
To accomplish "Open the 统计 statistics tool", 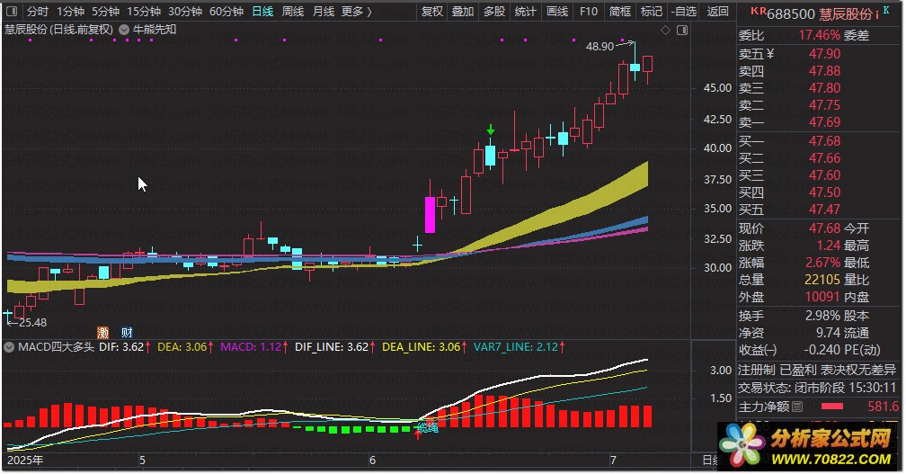I will 525,11.
